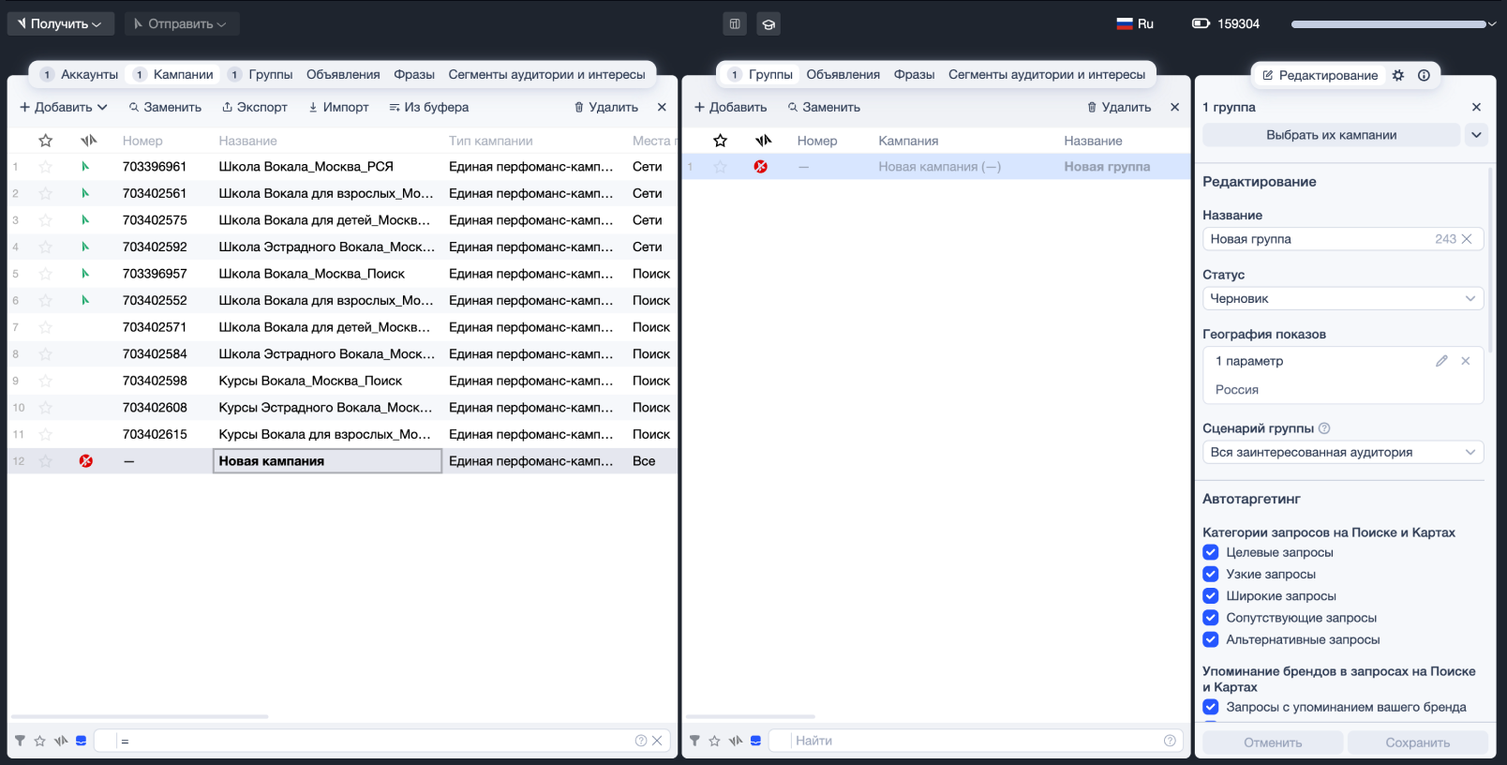
Task: Click the red error icon on Новая кампания row
Action: [86, 461]
